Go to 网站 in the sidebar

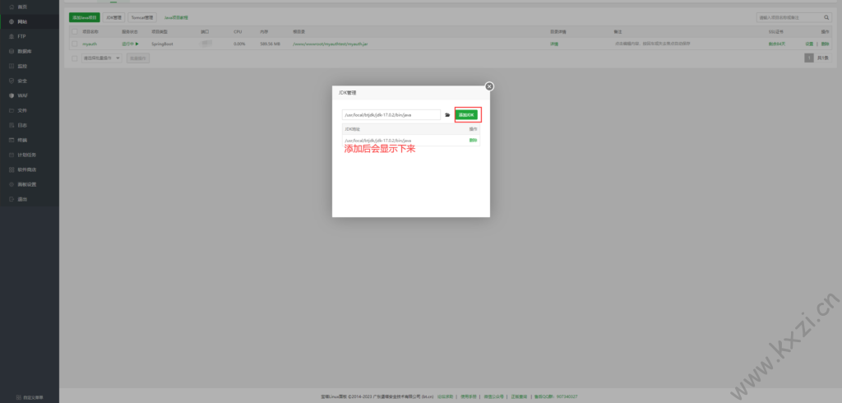click(x=22, y=21)
